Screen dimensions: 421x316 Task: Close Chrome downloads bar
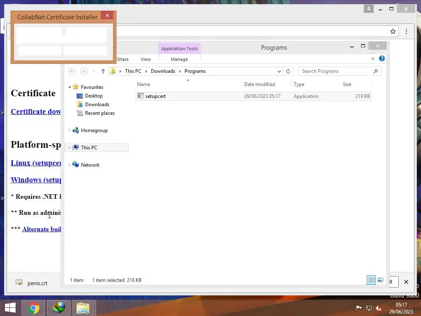coord(406,282)
